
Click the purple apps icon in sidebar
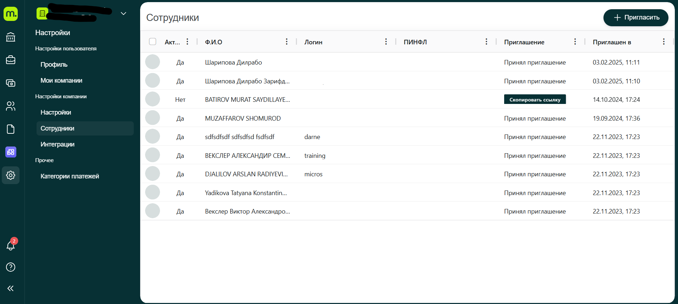coord(11,152)
